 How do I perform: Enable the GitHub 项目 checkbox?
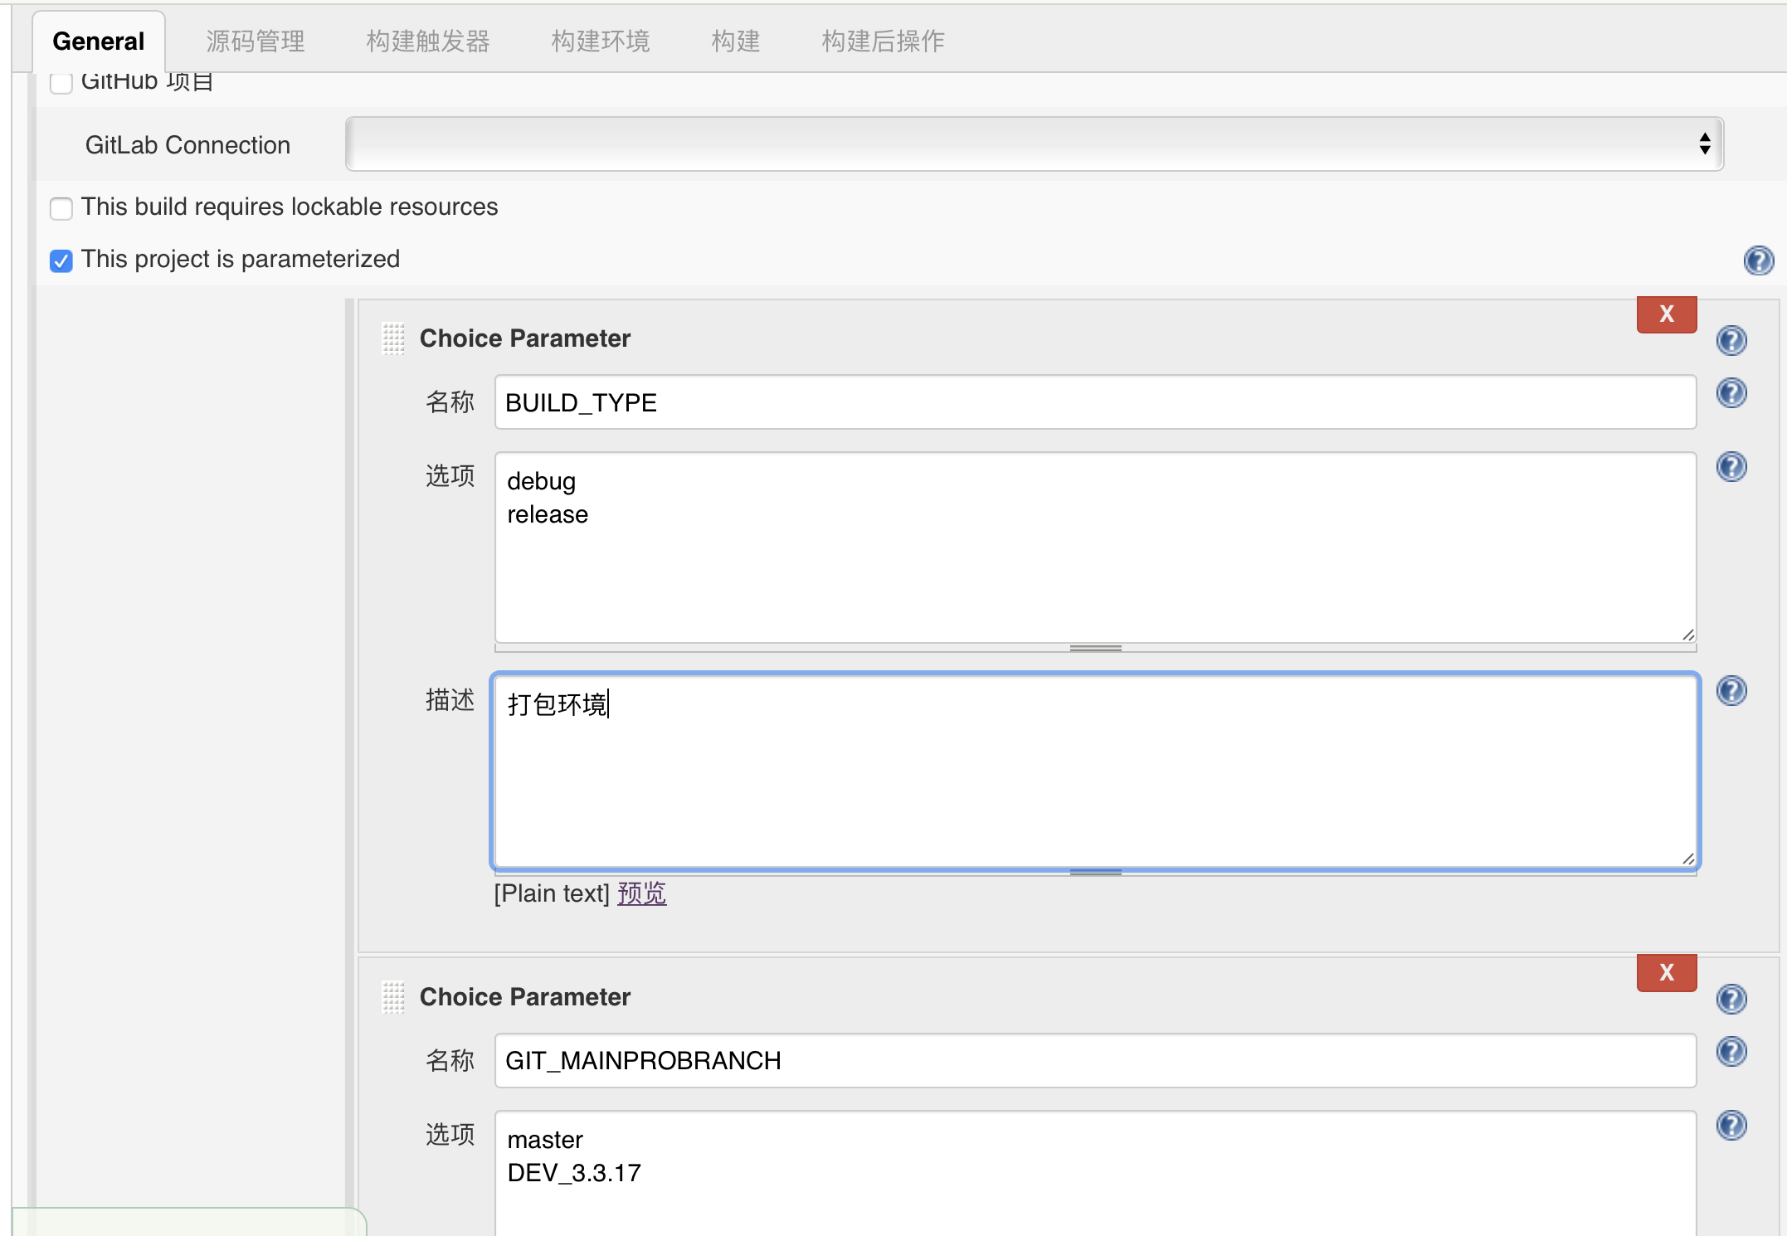pyautogui.click(x=61, y=83)
